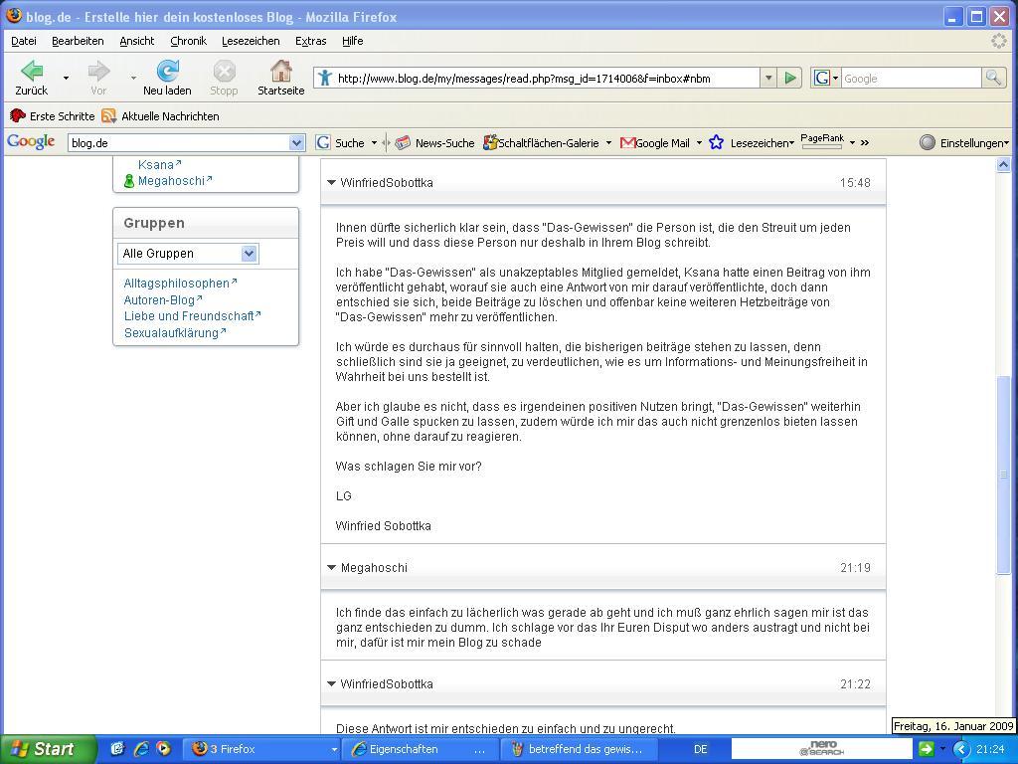The image size is (1018, 764).
Task: Click the Start button
Action: click(x=49, y=749)
